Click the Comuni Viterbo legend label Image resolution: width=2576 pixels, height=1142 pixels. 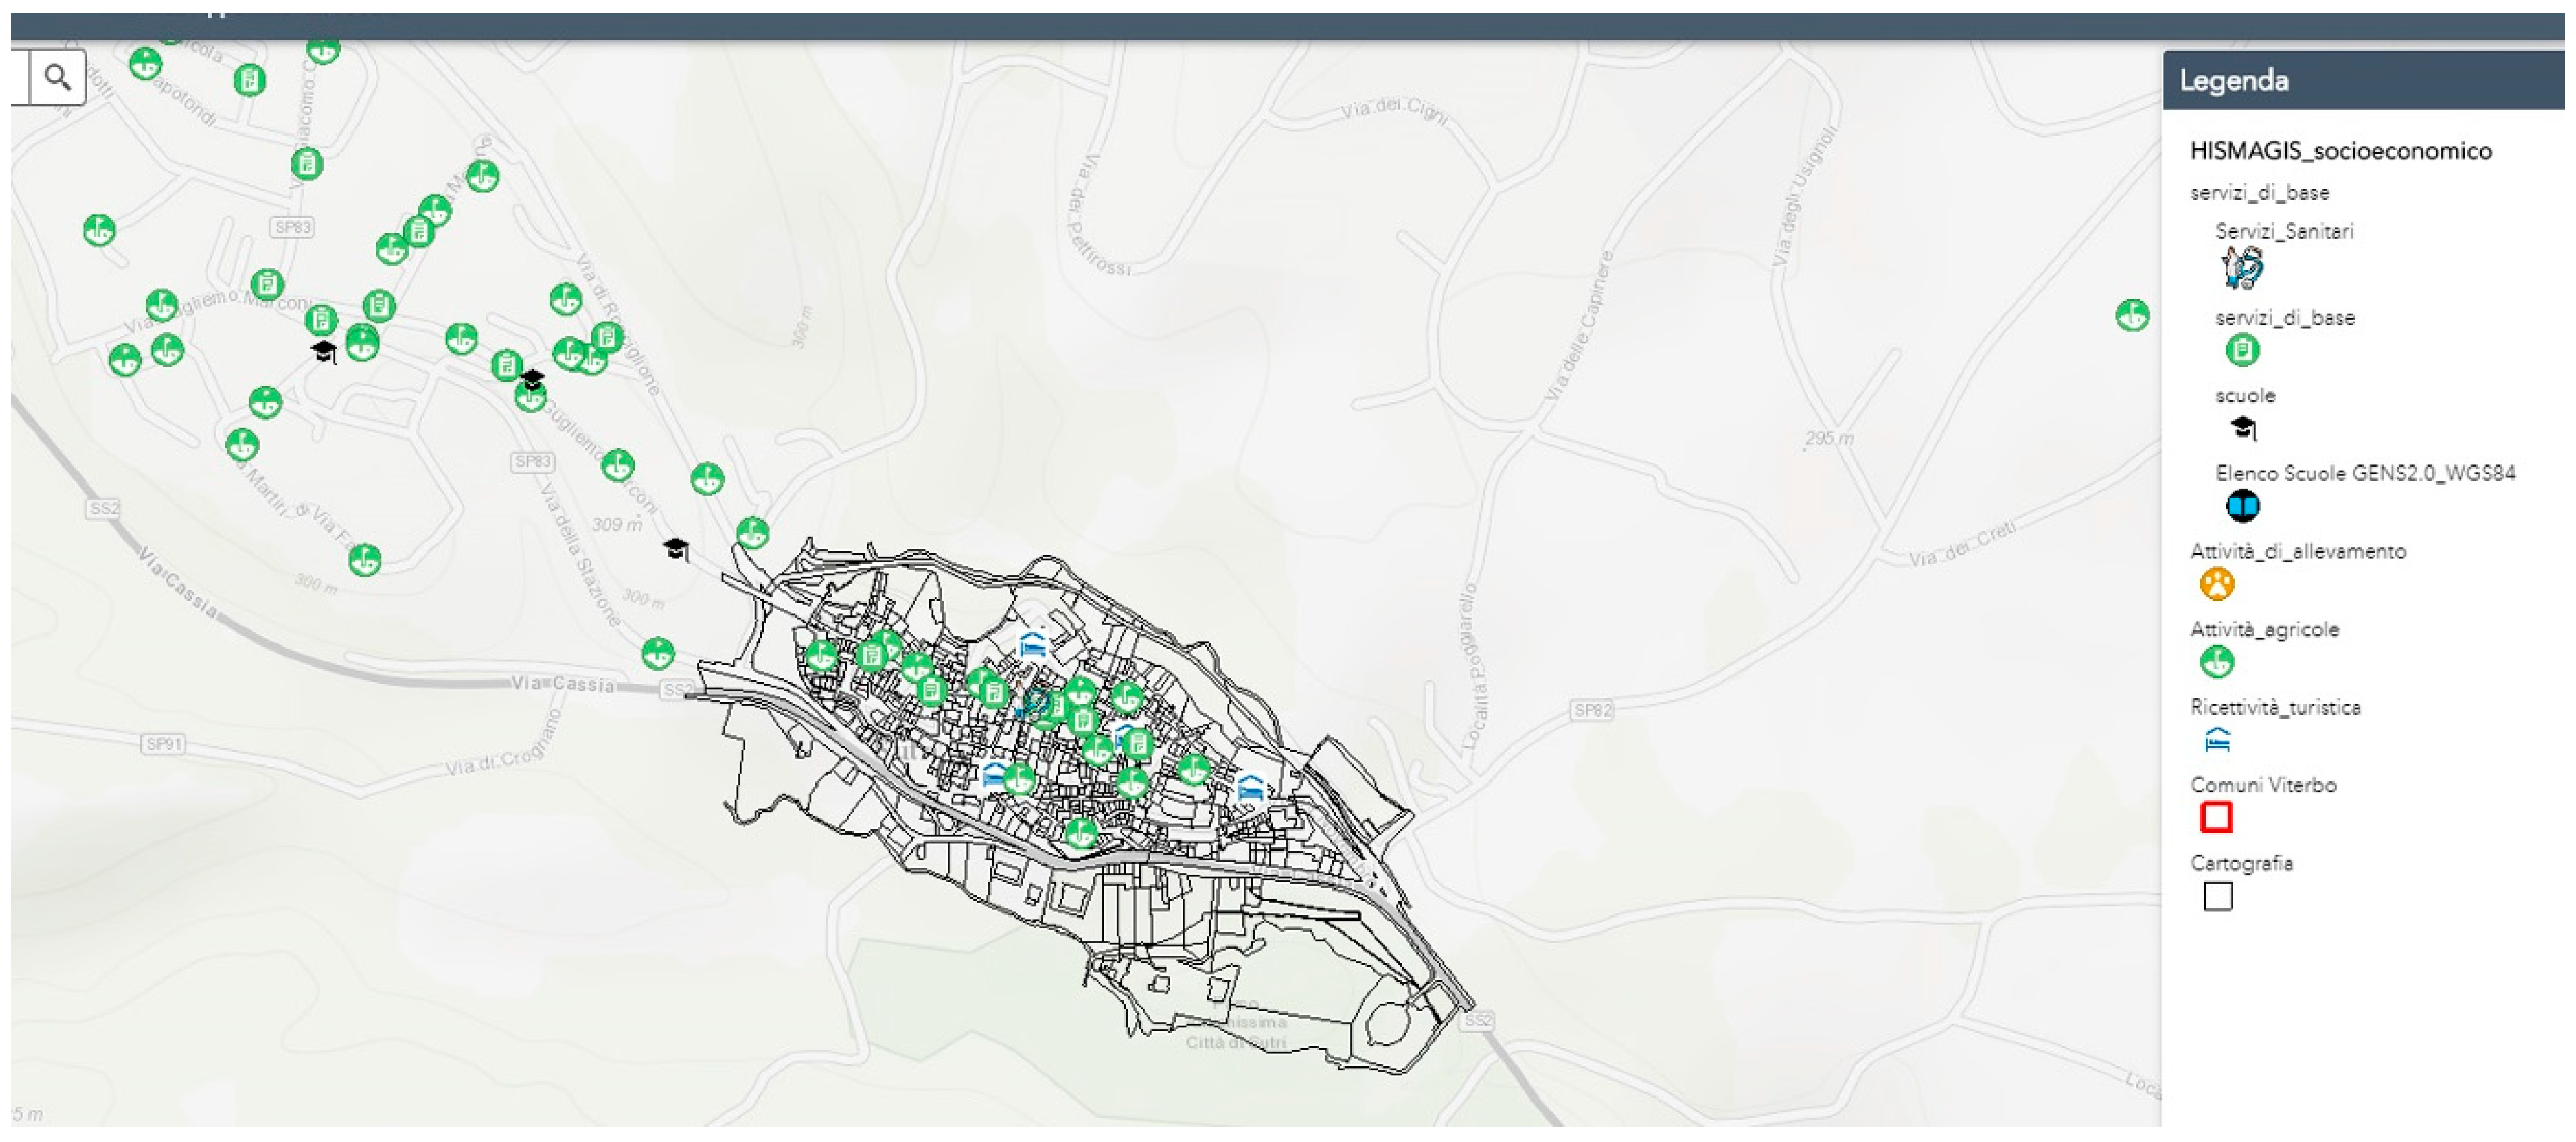click(x=2263, y=784)
